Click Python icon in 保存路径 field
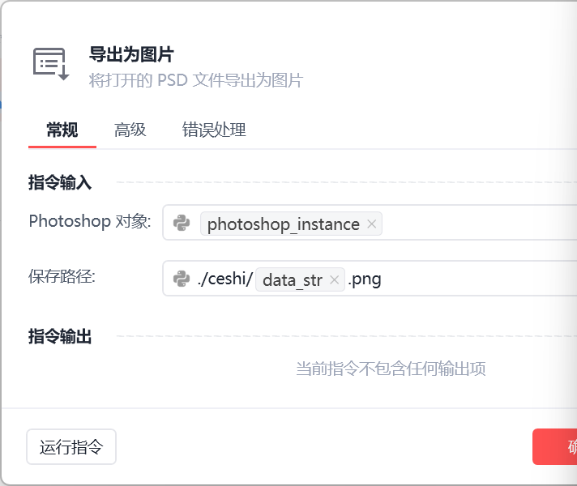Viewport: 577px width, 486px height. [x=182, y=279]
